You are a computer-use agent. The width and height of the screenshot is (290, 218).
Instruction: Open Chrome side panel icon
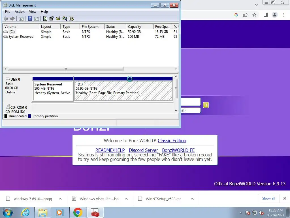pyautogui.click(x=266, y=15)
